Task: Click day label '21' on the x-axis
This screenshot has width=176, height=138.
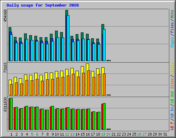Action: point(113,134)
